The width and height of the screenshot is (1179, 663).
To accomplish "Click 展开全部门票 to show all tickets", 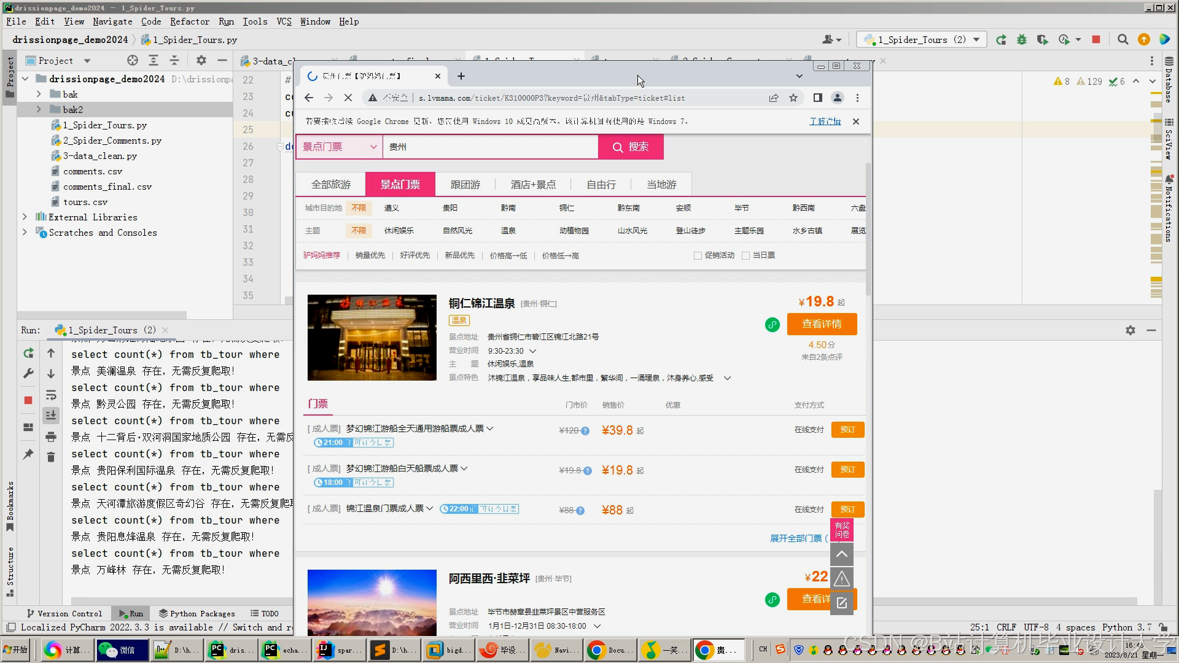I will point(796,538).
